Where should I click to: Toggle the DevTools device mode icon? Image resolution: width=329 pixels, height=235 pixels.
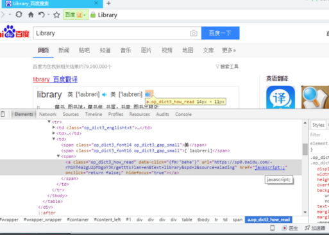click(3, 114)
